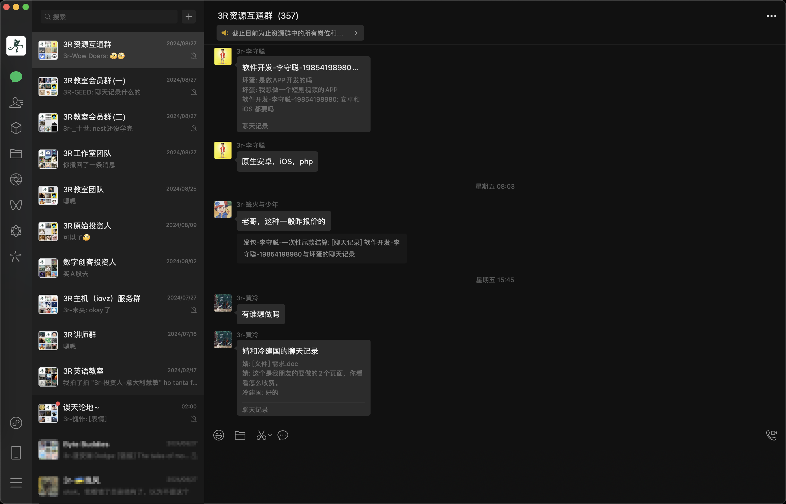Open Moments shutter icon in sidebar
The image size is (786, 504).
[16, 179]
